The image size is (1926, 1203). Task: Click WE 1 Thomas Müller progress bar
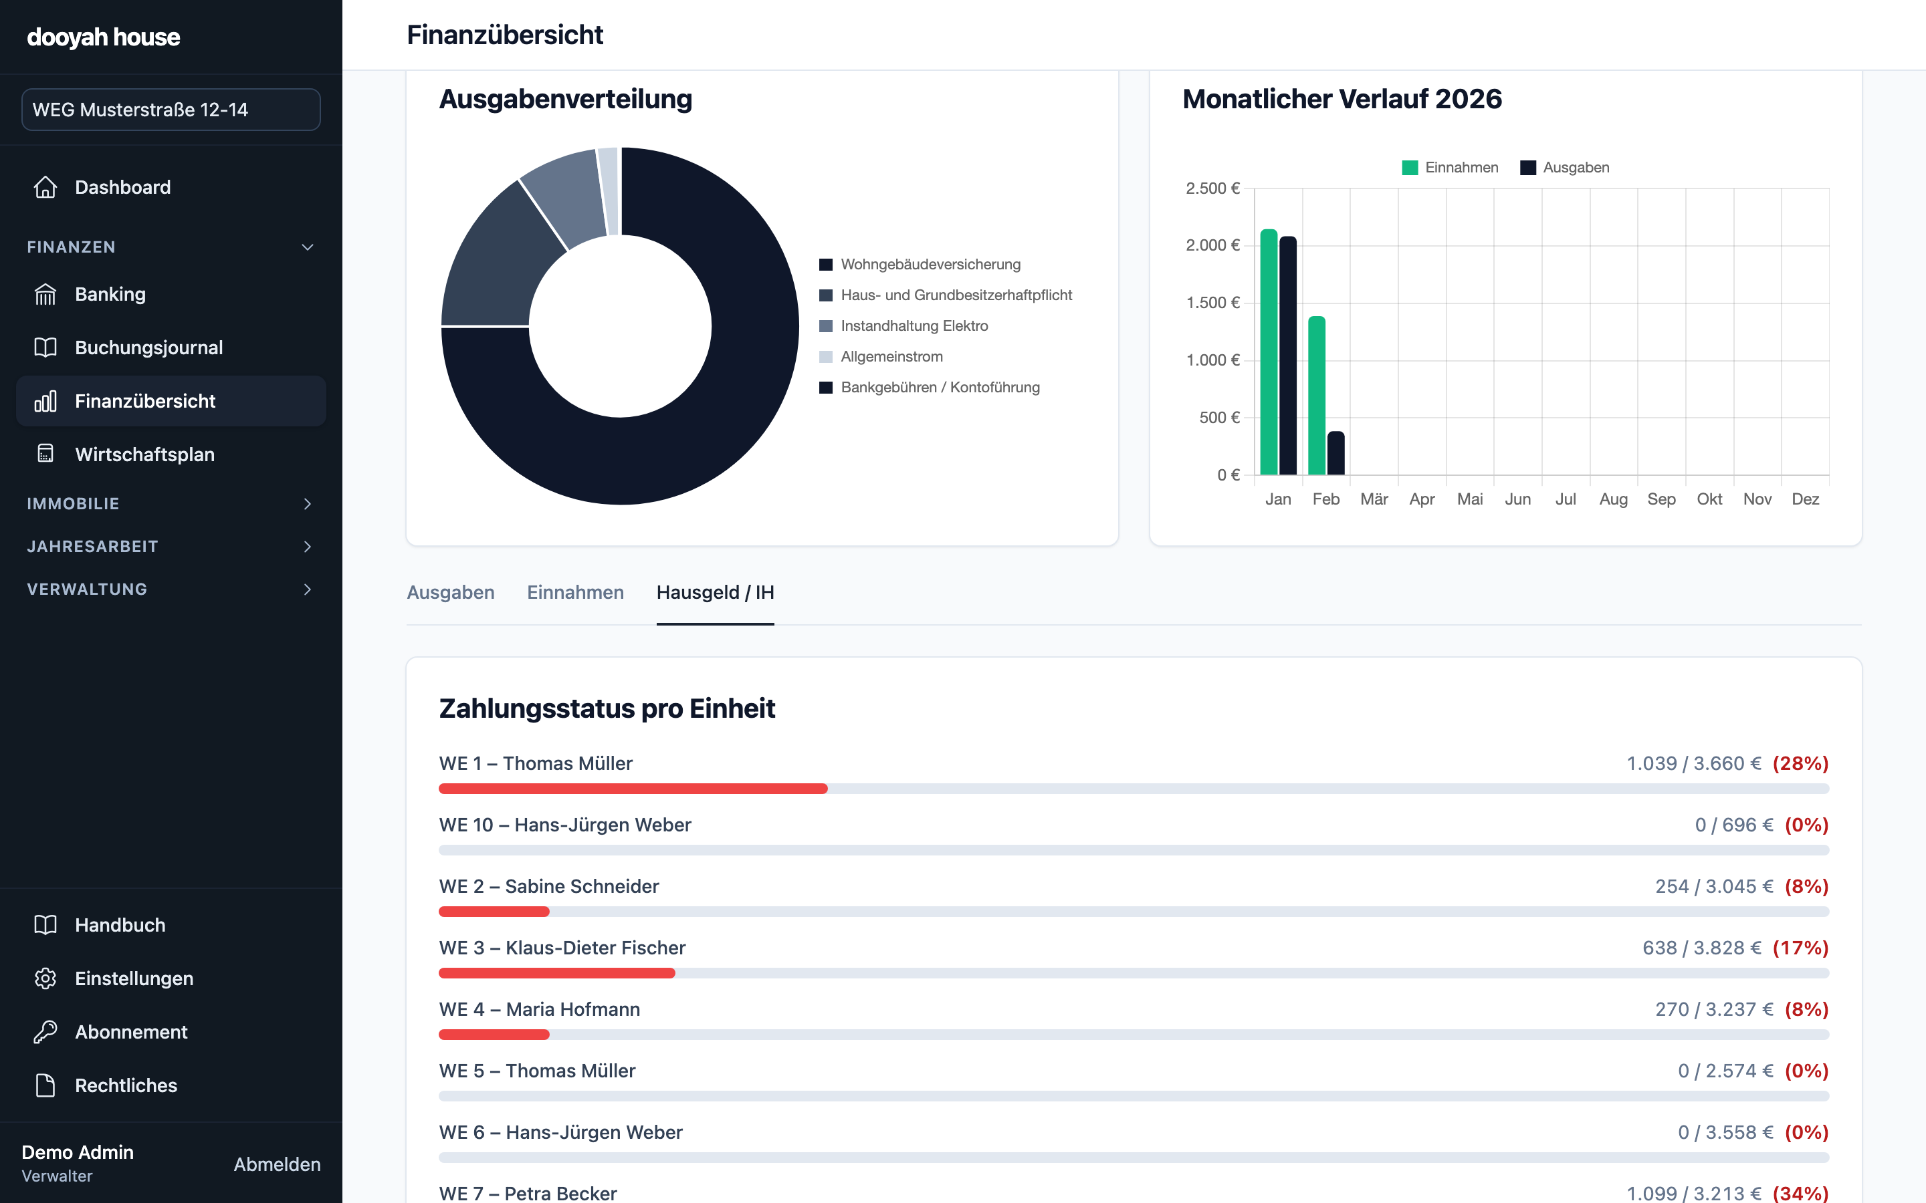click(1134, 789)
